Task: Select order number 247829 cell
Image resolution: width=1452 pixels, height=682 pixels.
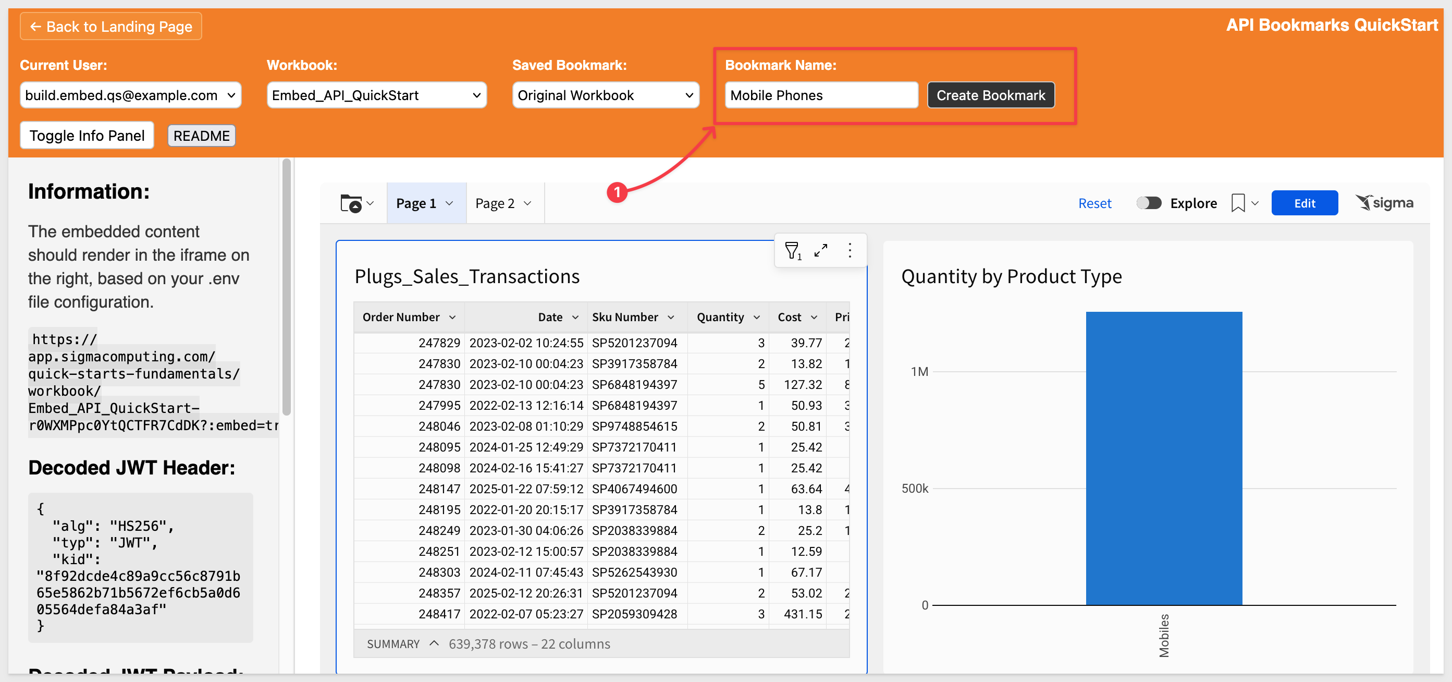Action: coord(409,343)
